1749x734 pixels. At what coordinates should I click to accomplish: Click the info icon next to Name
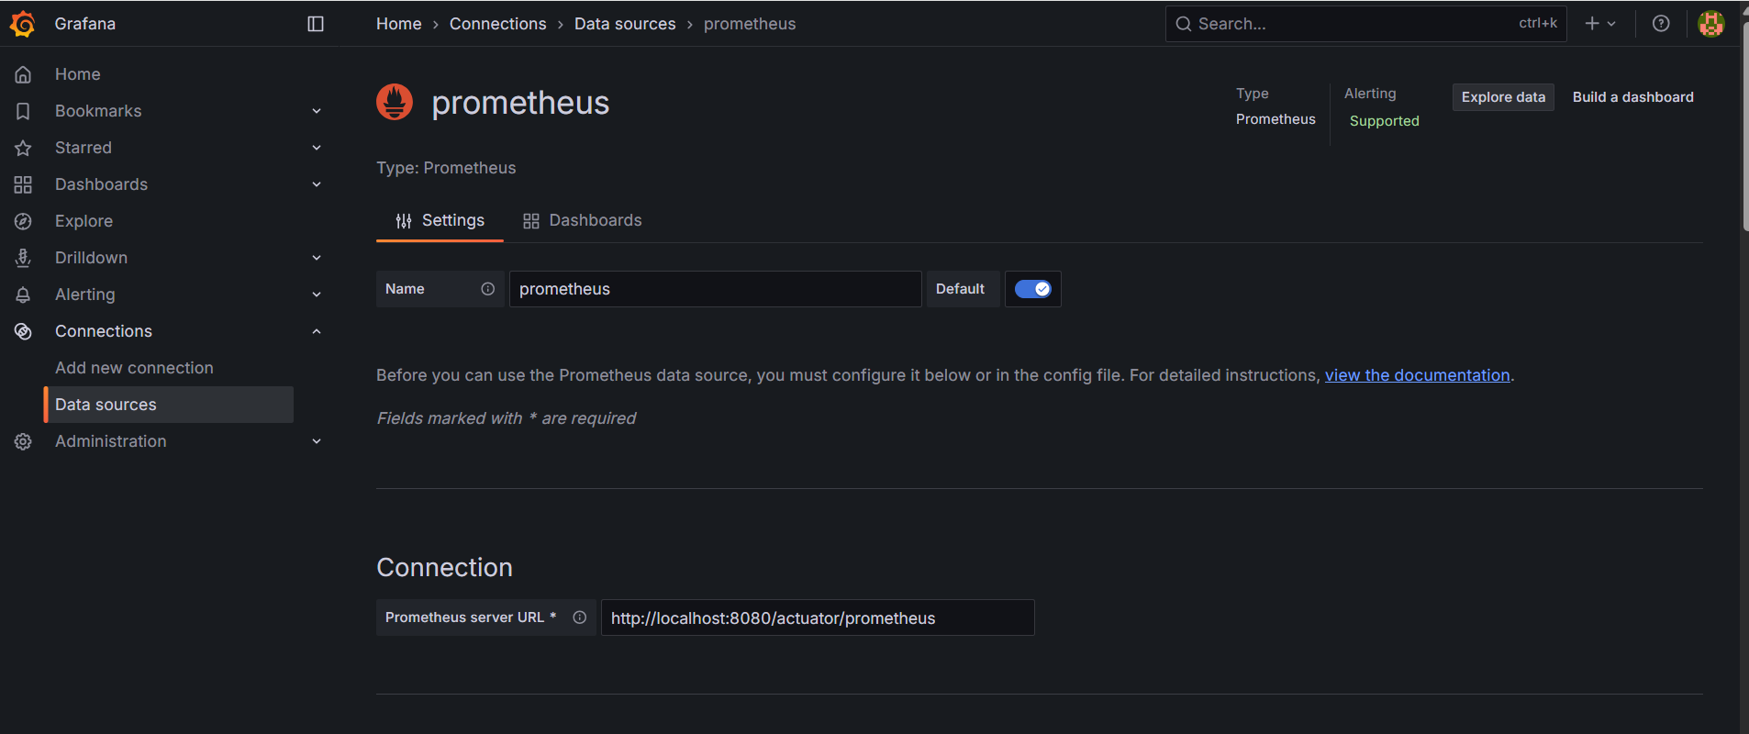[x=488, y=289]
